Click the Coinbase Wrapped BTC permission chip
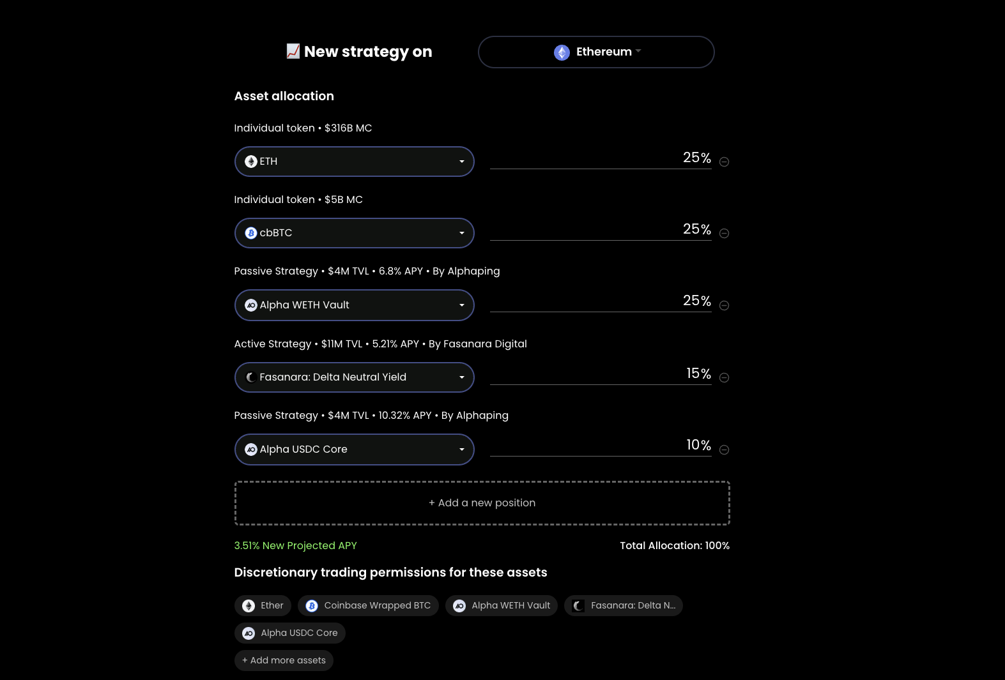Viewport: 1005px width, 680px height. coord(368,605)
